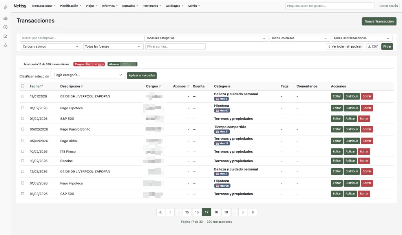Open the dashboard gauge icon in sidebar
This screenshot has height=235, width=402.
pos(5,18)
